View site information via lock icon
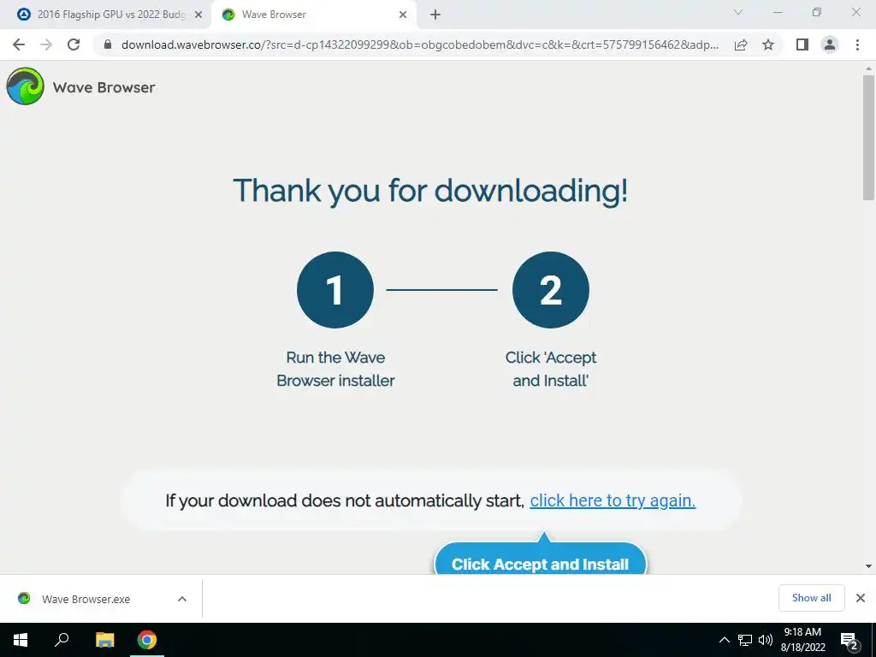The height and width of the screenshot is (657, 876). 108,44
